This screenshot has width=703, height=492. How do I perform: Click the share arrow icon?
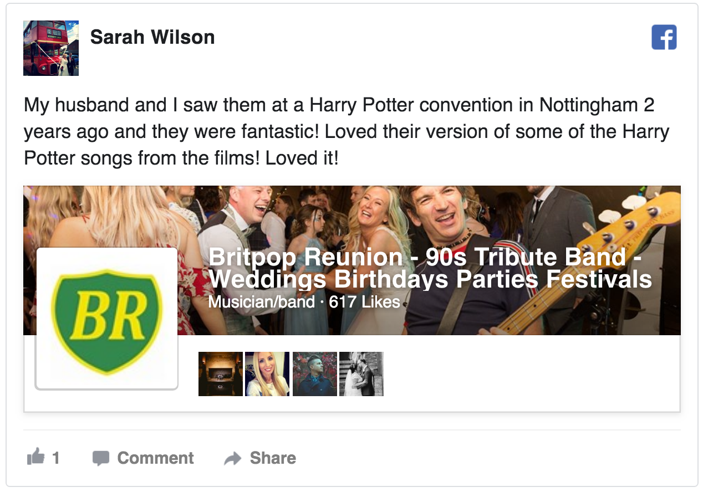(233, 458)
